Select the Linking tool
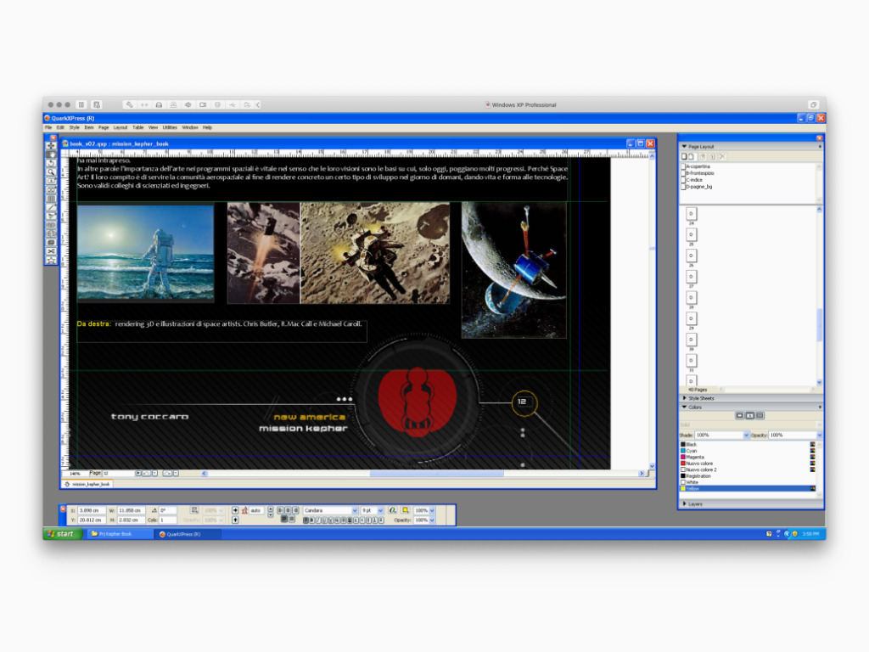Image resolution: width=869 pixels, height=652 pixels. click(51, 225)
